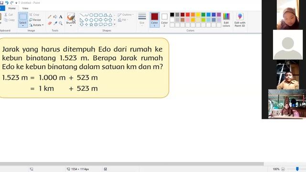The width and height of the screenshot is (306, 172).
Task: Activate Color 1 foreground selector
Action: pyautogui.click(x=154, y=20)
